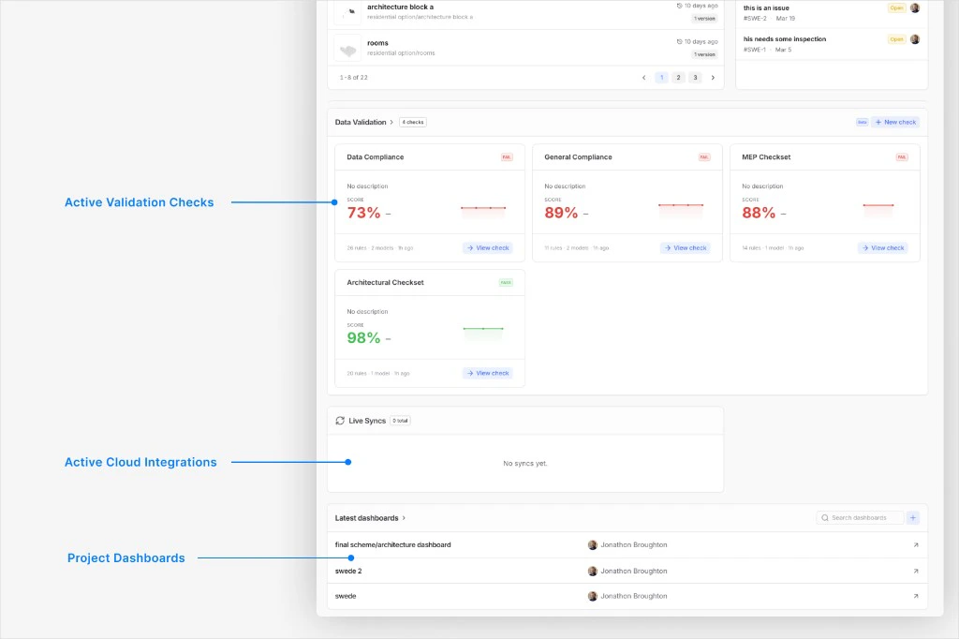
Task: Add a new dashboard with plus button
Action: [x=913, y=518]
